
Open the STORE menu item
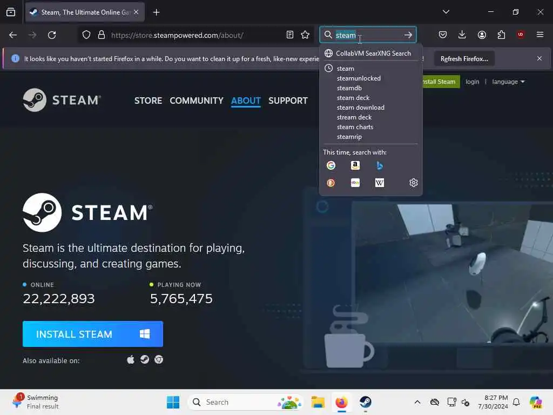pyautogui.click(x=148, y=101)
